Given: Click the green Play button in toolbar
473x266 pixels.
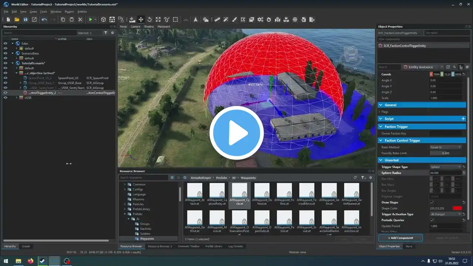Looking at the screenshot, I should [x=90, y=20].
